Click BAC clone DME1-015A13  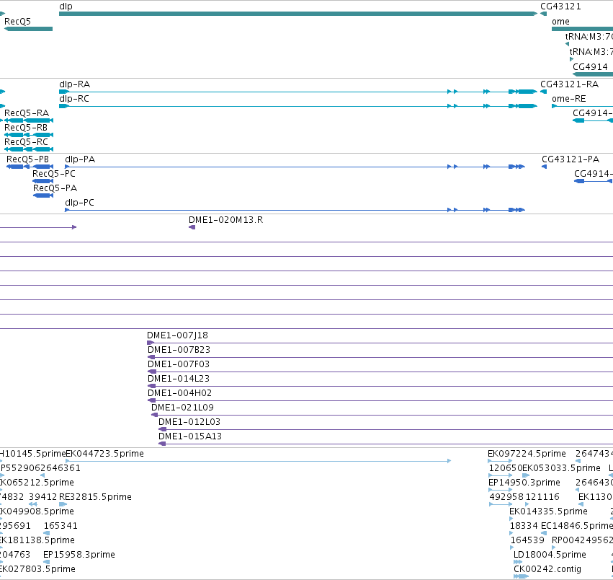385,444
